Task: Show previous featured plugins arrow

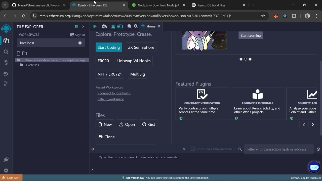Action: 304,125
